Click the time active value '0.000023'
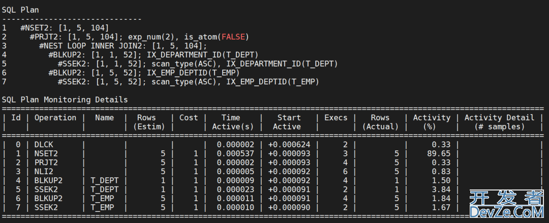 click(235, 190)
